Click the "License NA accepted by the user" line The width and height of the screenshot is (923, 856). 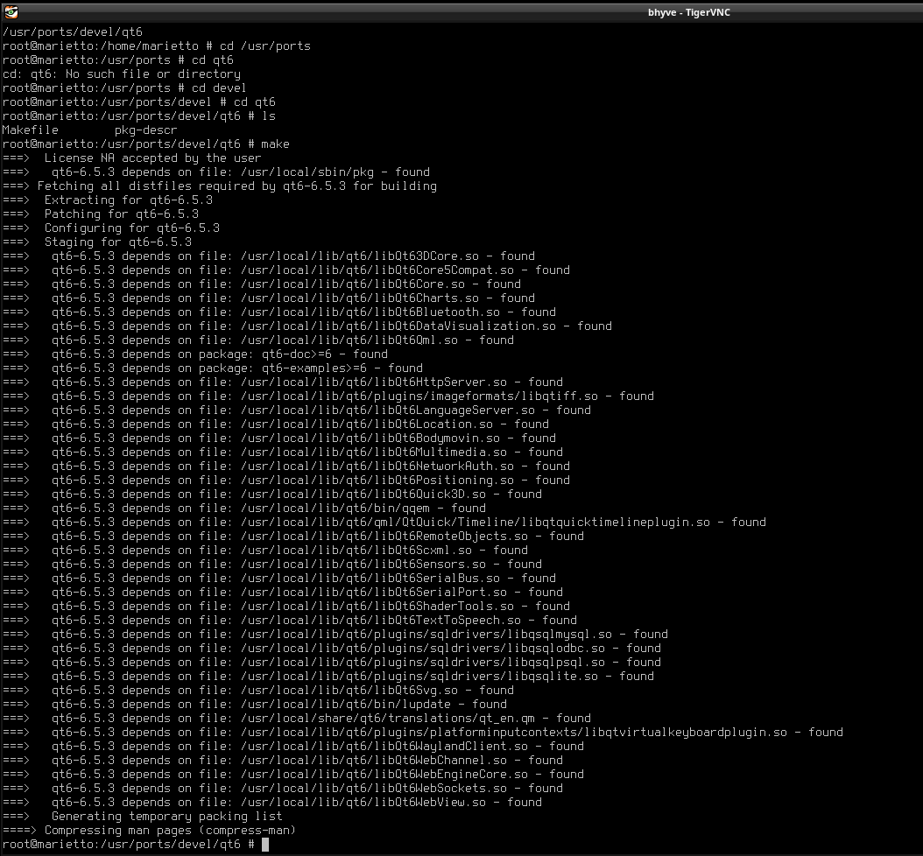[152, 158]
